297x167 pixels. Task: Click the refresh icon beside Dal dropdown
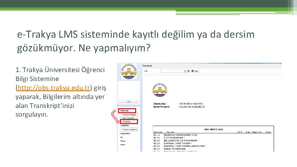(188, 71)
